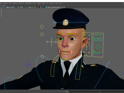
Task: Toggle viewport shadows icon
Action: 16,7
